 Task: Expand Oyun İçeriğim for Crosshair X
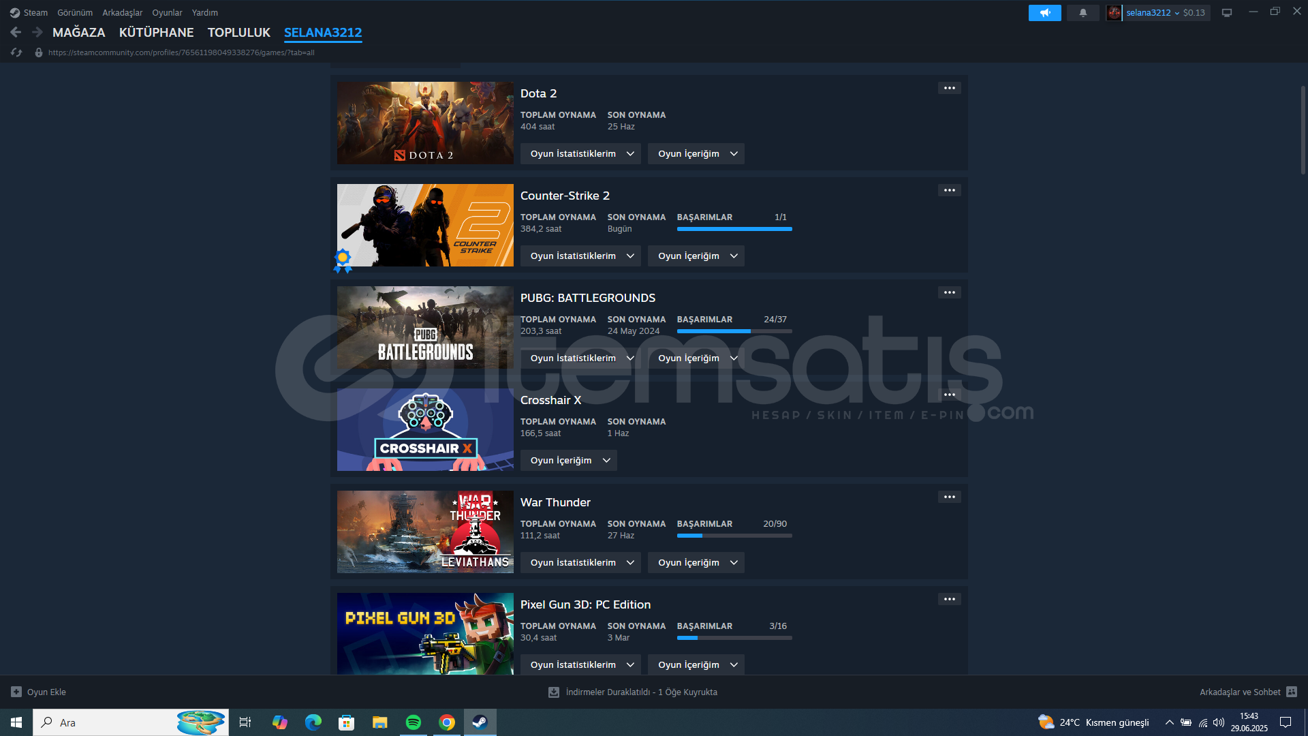(569, 460)
